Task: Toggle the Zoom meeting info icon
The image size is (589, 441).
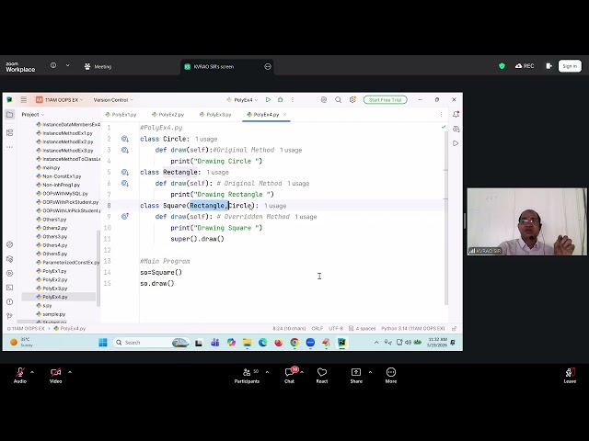Action: 53,65
